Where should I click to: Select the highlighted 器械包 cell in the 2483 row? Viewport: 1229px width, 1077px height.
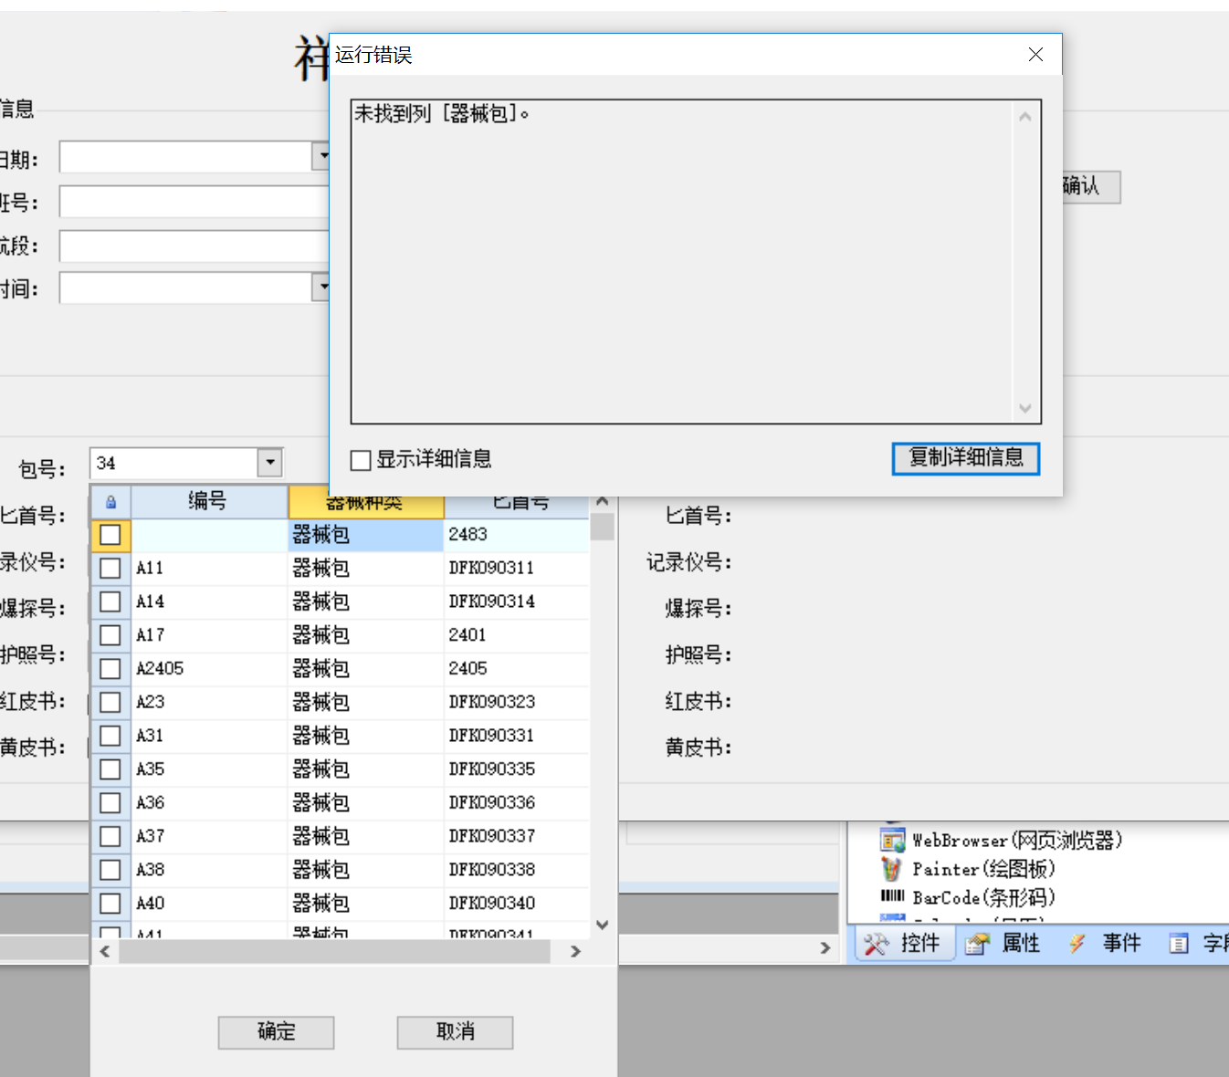[x=365, y=535]
